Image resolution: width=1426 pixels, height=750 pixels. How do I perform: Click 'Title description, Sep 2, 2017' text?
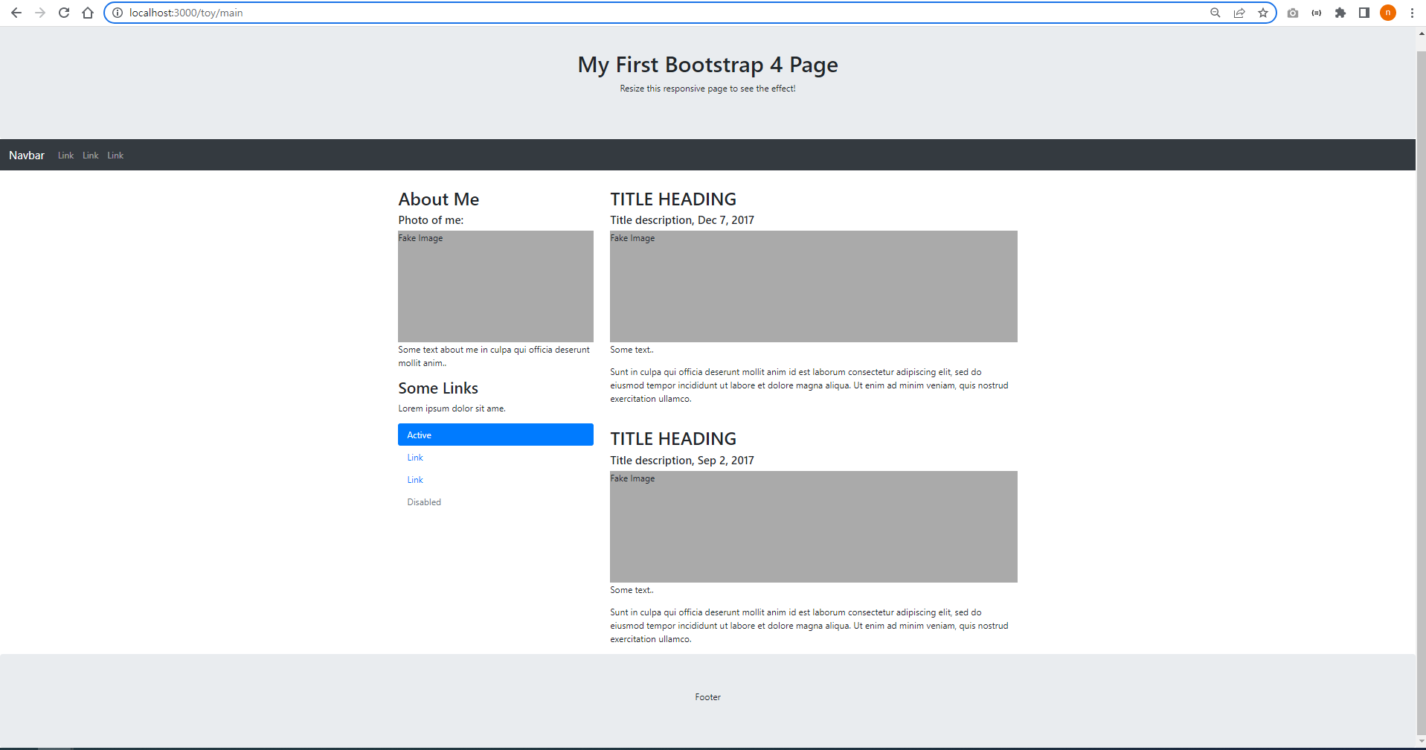(x=682, y=461)
